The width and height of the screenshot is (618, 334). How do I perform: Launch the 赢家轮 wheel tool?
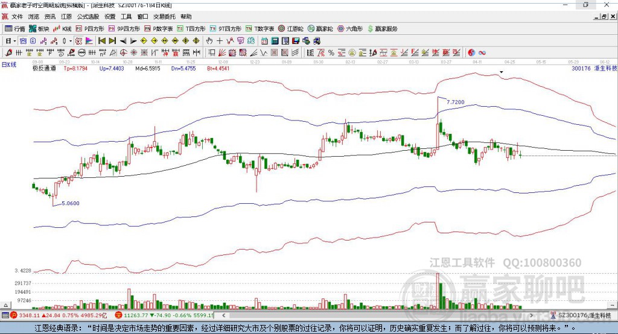[x=320, y=29]
